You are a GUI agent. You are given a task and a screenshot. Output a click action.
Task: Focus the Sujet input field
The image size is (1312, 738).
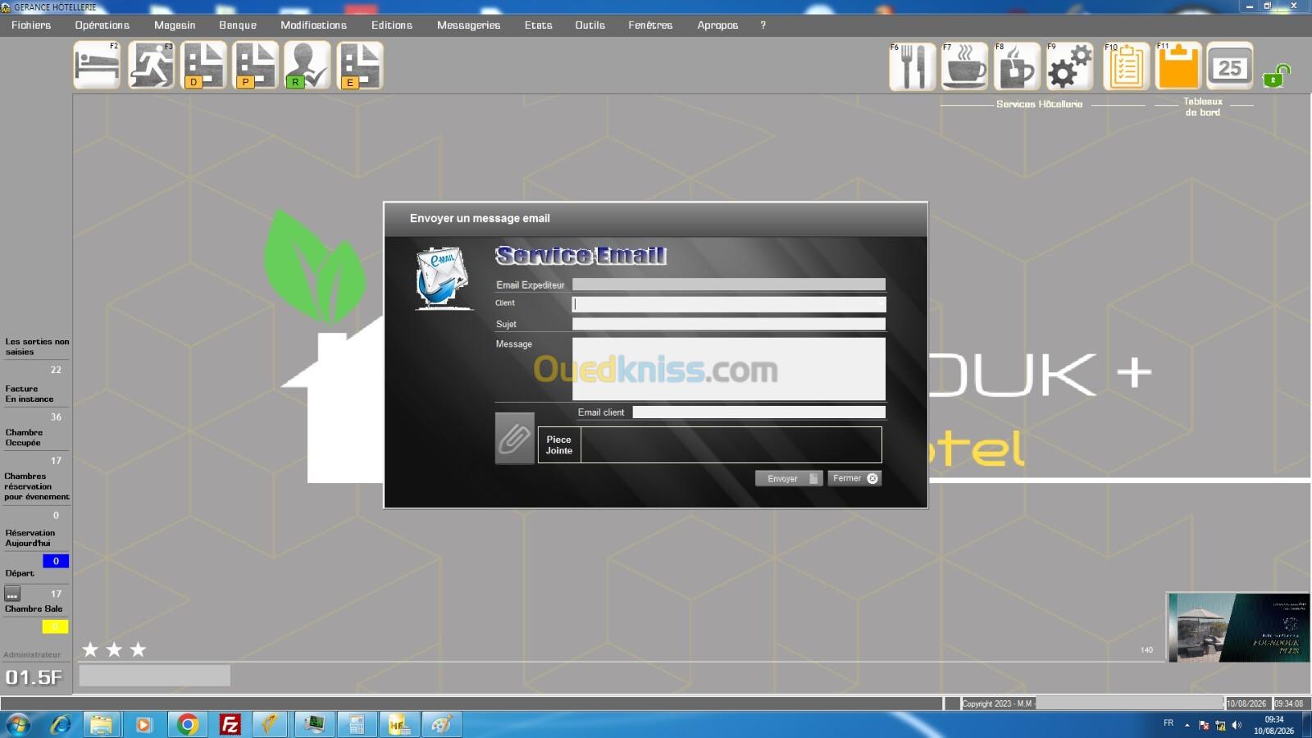coord(729,324)
